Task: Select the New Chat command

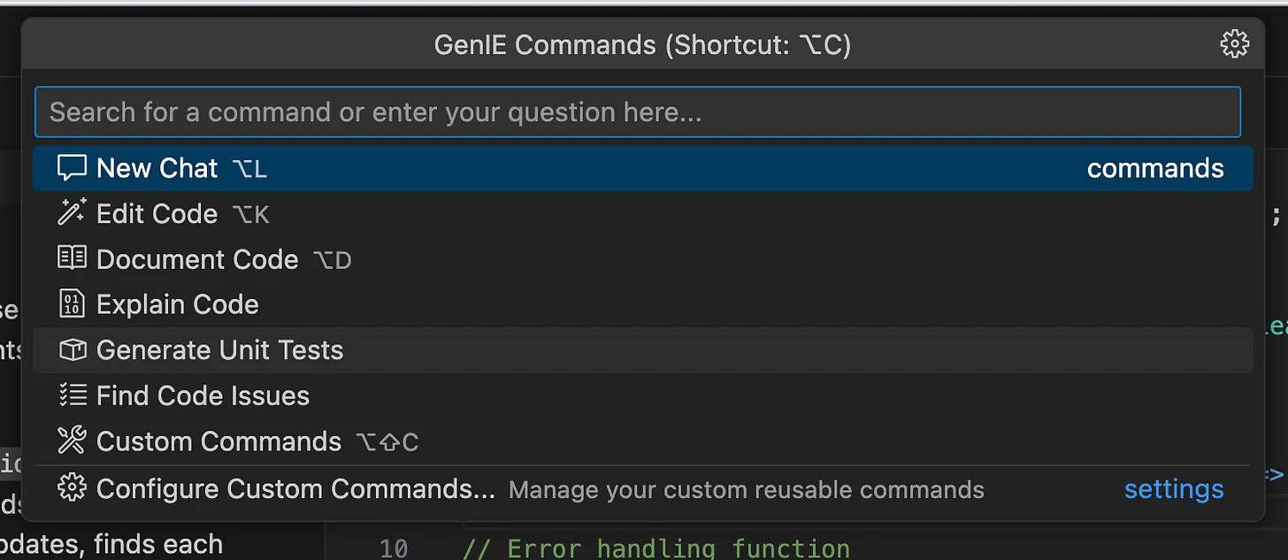Action: click(157, 167)
